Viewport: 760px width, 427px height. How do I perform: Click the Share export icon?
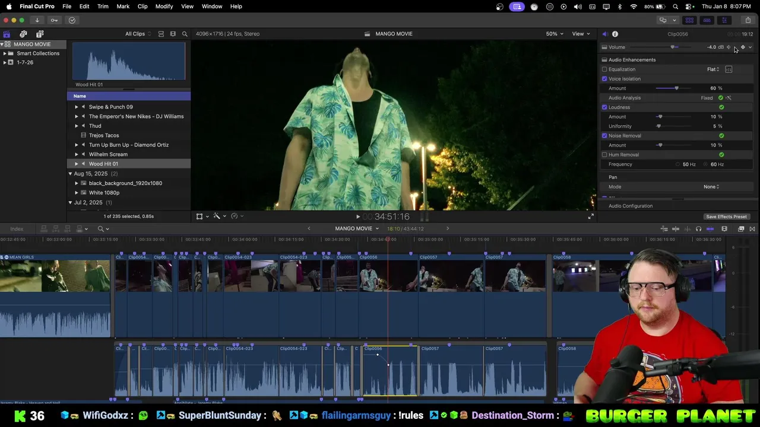(x=748, y=20)
